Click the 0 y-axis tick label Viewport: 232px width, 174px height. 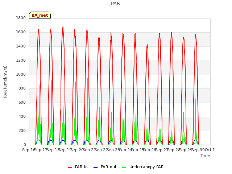25,145
